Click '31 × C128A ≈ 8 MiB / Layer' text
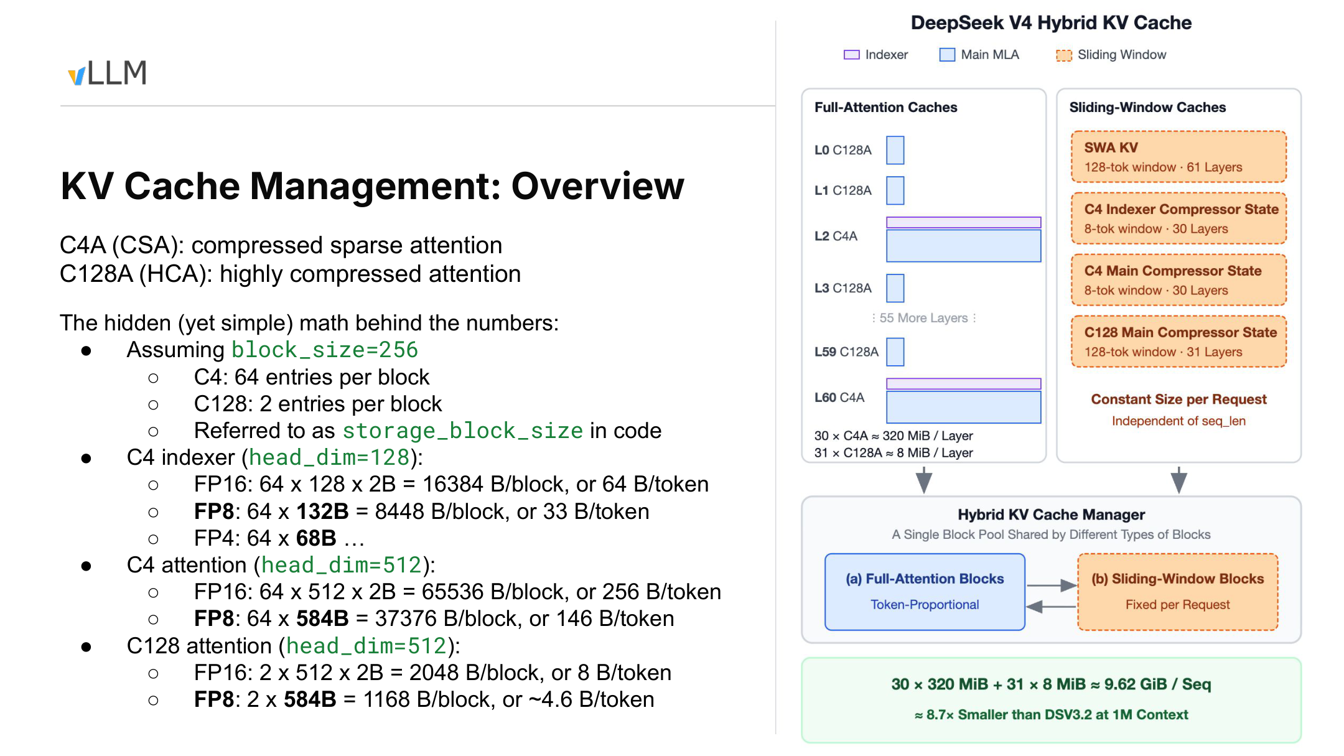 pos(894,453)
